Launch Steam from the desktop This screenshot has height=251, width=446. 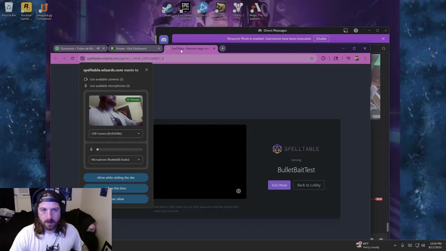168,10
